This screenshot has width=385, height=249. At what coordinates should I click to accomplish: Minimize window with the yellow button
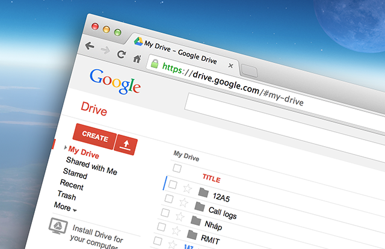[106, 29]
